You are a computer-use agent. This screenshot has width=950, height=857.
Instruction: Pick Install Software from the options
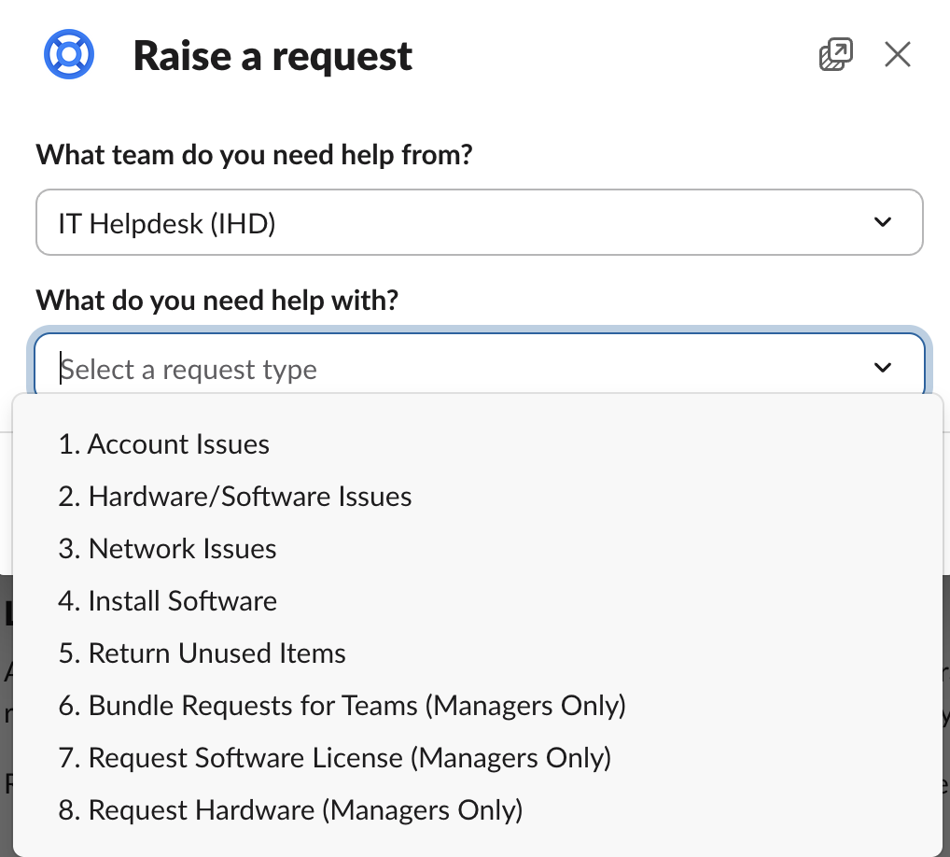pyautogui.click(x=168, y=601)
